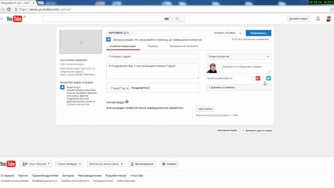The width and height of the screenshot is (334, 188).
Task: Open Правила и безопасность link
Action: [x=75, y=181]
